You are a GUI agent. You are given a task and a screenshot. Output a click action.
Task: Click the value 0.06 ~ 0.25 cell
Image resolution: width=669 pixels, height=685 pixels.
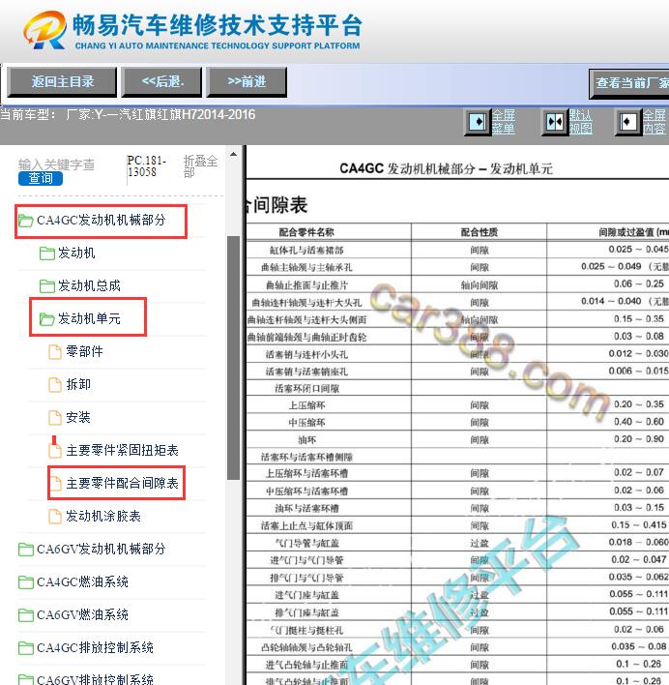[x=639, y=283]
